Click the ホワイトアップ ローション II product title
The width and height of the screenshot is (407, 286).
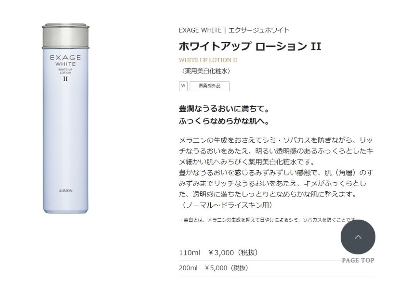tap(250, 47)
